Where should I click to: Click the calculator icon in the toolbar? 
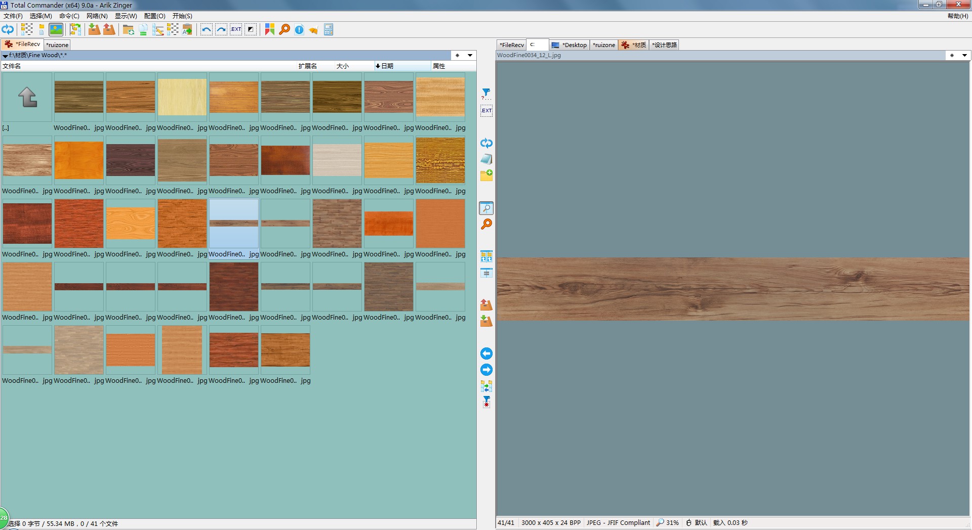tap(329, 30)
